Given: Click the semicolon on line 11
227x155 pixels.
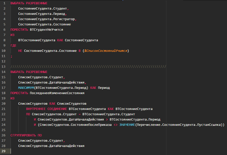Looking at the screenshot, I should click(11, 56).
